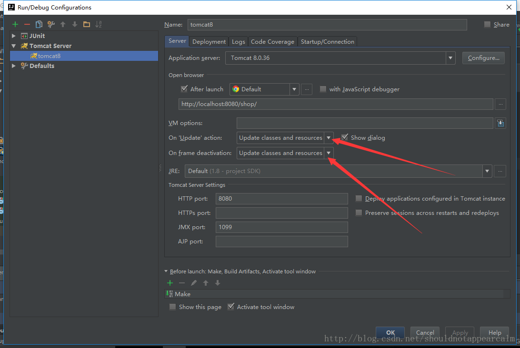Edit before-launch task pencil icon

(x=194, y=283)
